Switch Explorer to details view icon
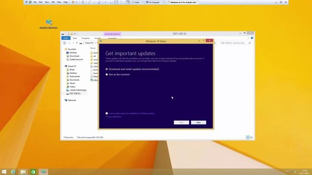Image resolution: width=312 pixels, height=175 pixels. coord(248,137)
